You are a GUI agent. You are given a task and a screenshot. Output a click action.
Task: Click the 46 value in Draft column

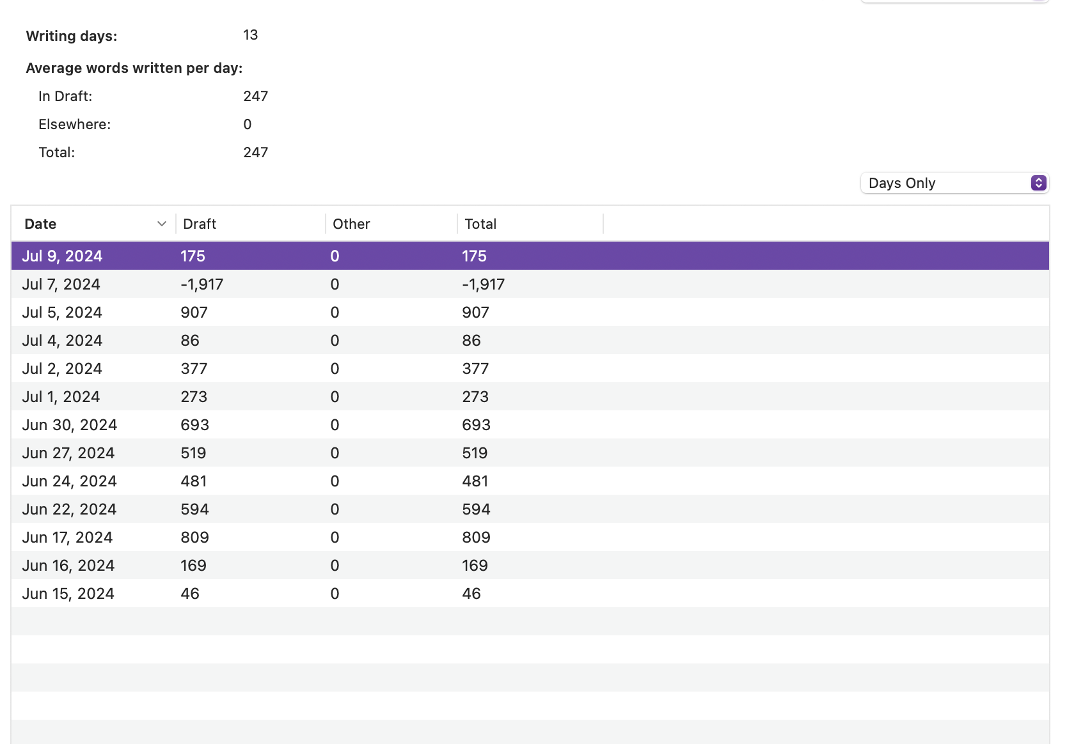point(190,594)
